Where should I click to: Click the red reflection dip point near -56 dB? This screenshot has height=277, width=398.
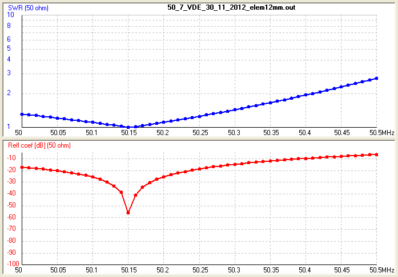pyautogui.click(x=128, y=213)
